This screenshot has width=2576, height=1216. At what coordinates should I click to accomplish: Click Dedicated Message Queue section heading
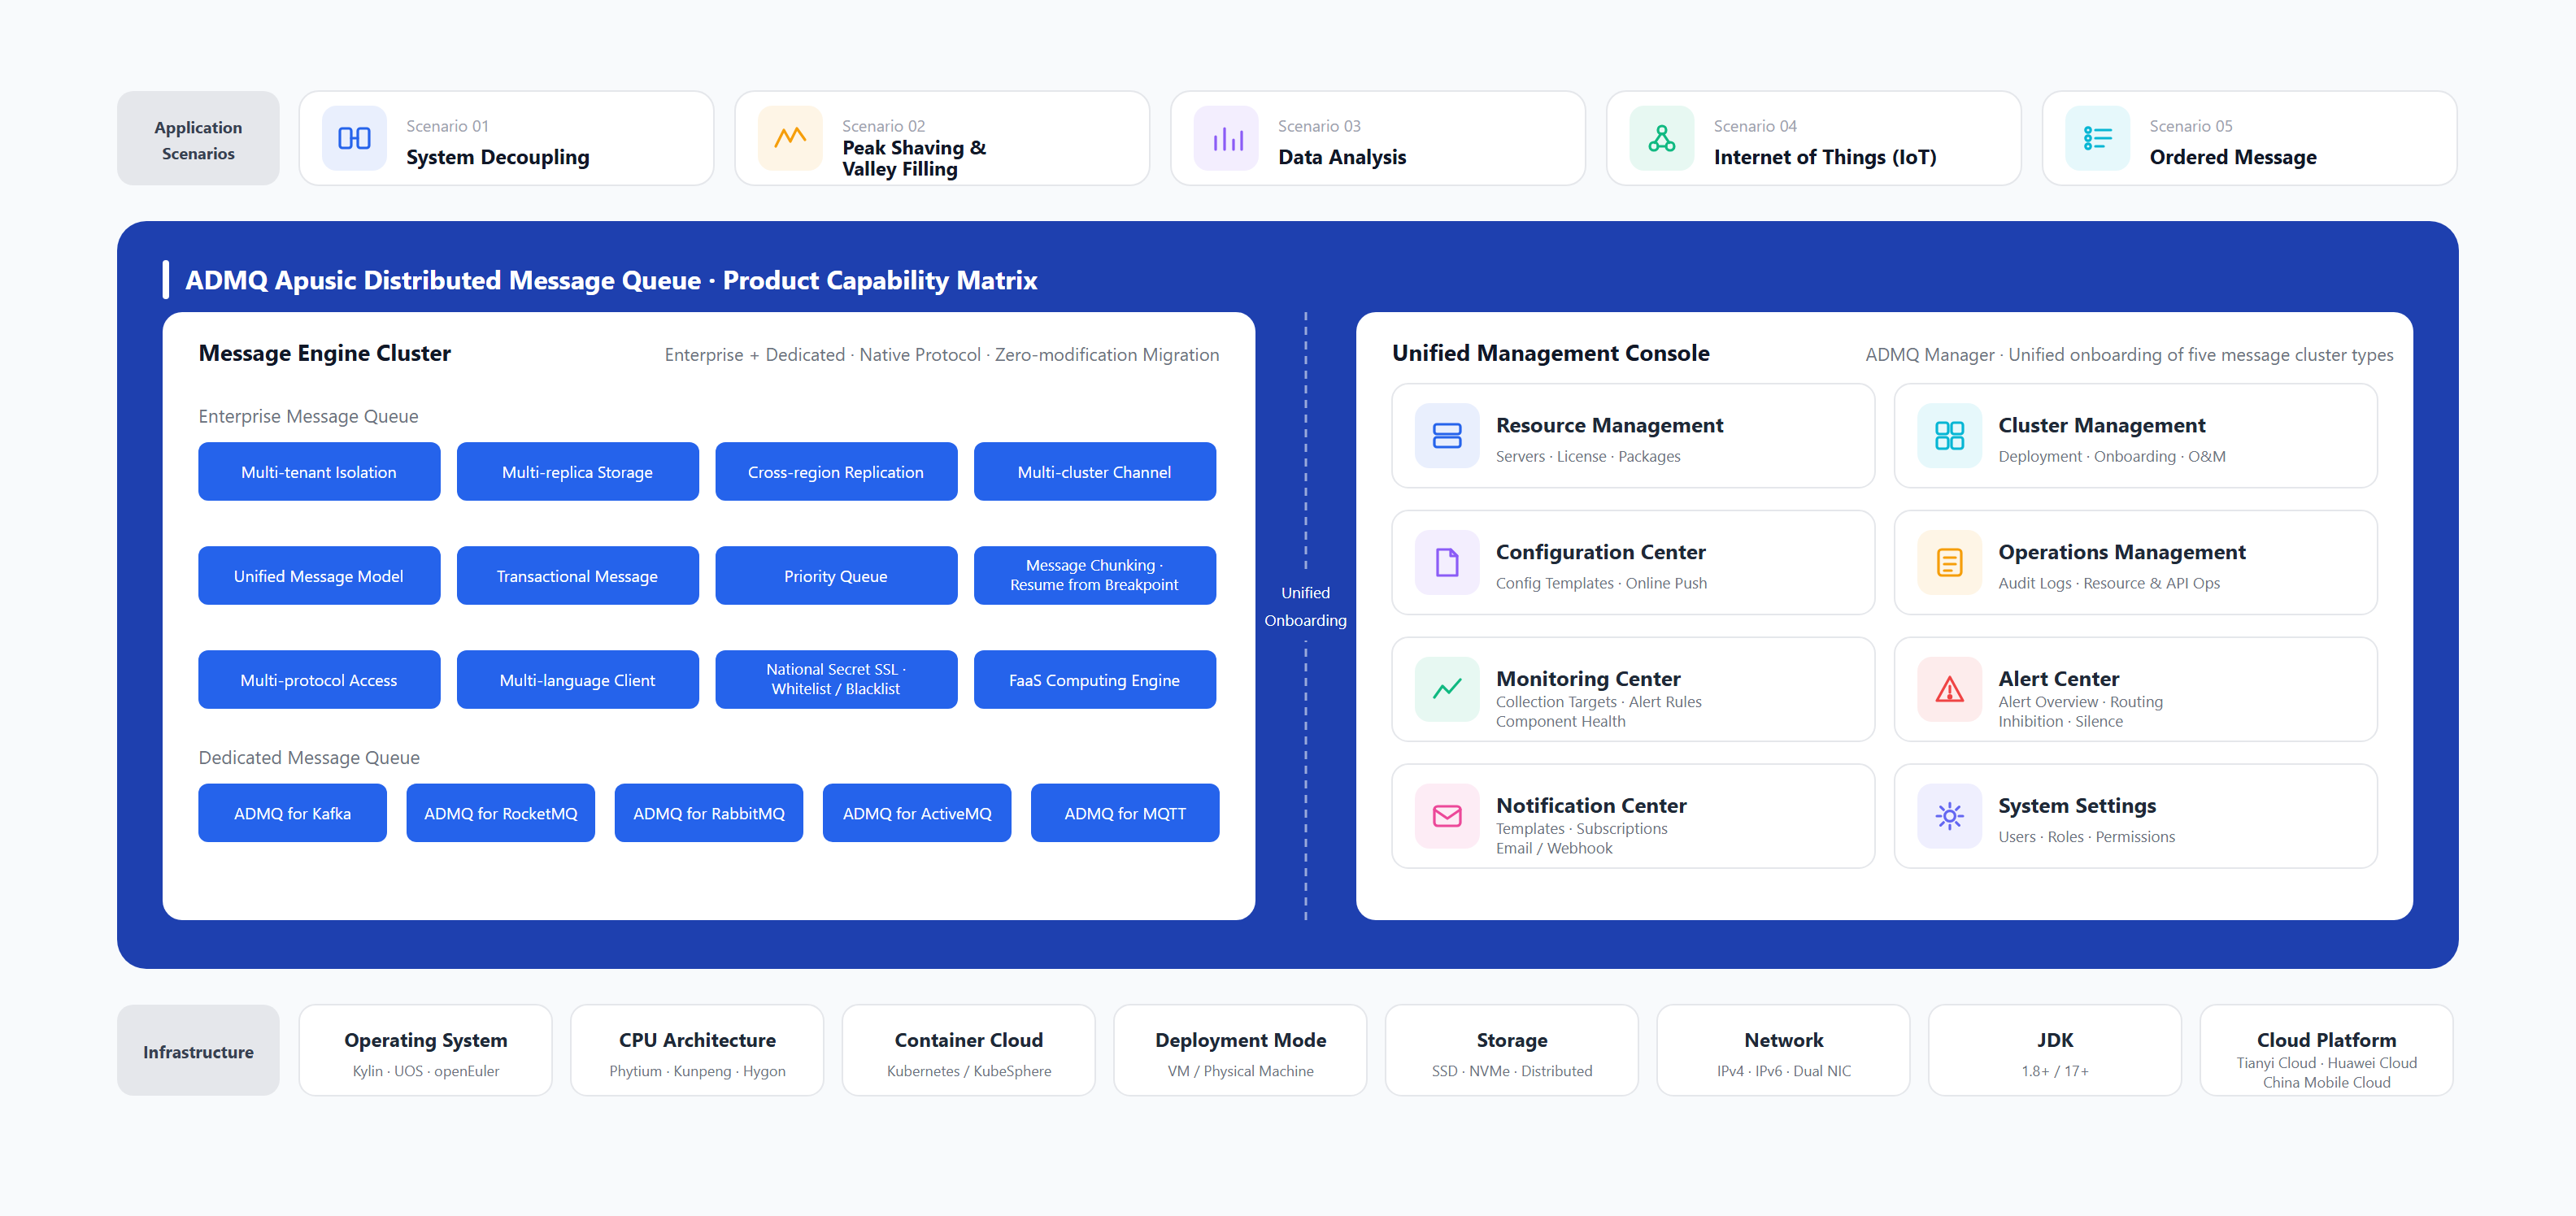coord(309,758)
